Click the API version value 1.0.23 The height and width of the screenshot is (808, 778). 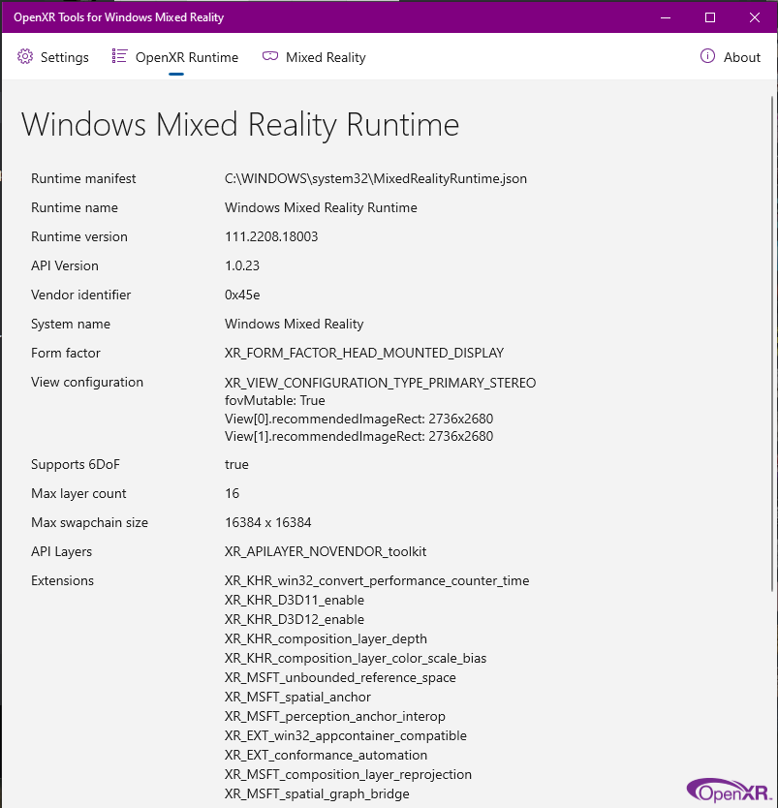click(x=242, y=265)
